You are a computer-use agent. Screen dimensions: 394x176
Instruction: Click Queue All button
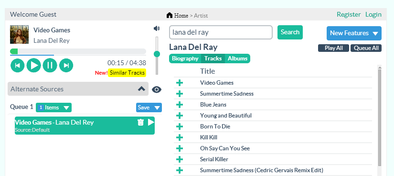pyautogui.click(x=366, y=48)
